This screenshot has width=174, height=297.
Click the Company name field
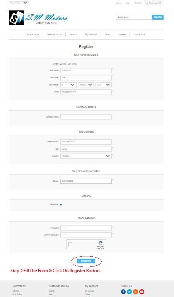click(x=86, y=117)
